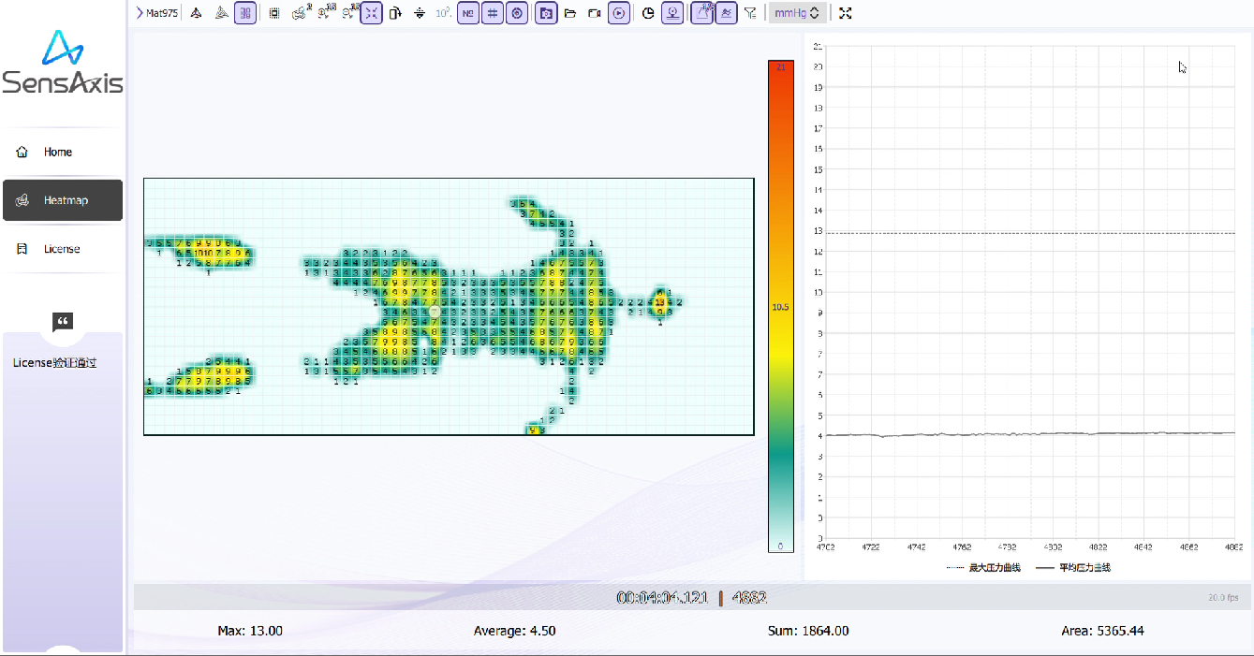Expand the Mat975 device chevron

[x=139, y=13]
